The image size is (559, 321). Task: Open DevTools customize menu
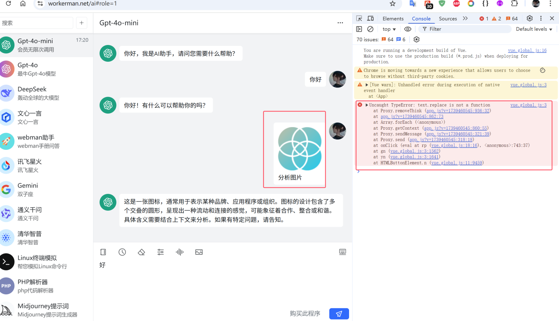(541, 18)
